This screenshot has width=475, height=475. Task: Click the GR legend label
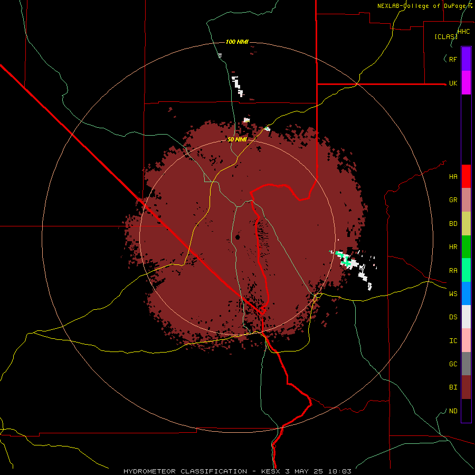453,200
